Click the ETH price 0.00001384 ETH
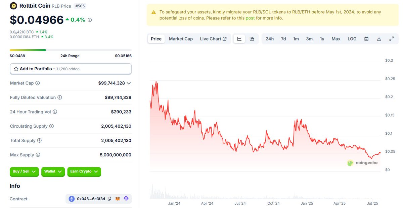Viewport: 403px width, 208px height. tap(24, 37)
